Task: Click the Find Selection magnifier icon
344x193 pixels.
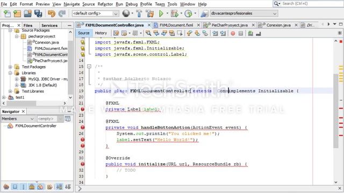Action: pyautogui.click(x=148, y=33)
